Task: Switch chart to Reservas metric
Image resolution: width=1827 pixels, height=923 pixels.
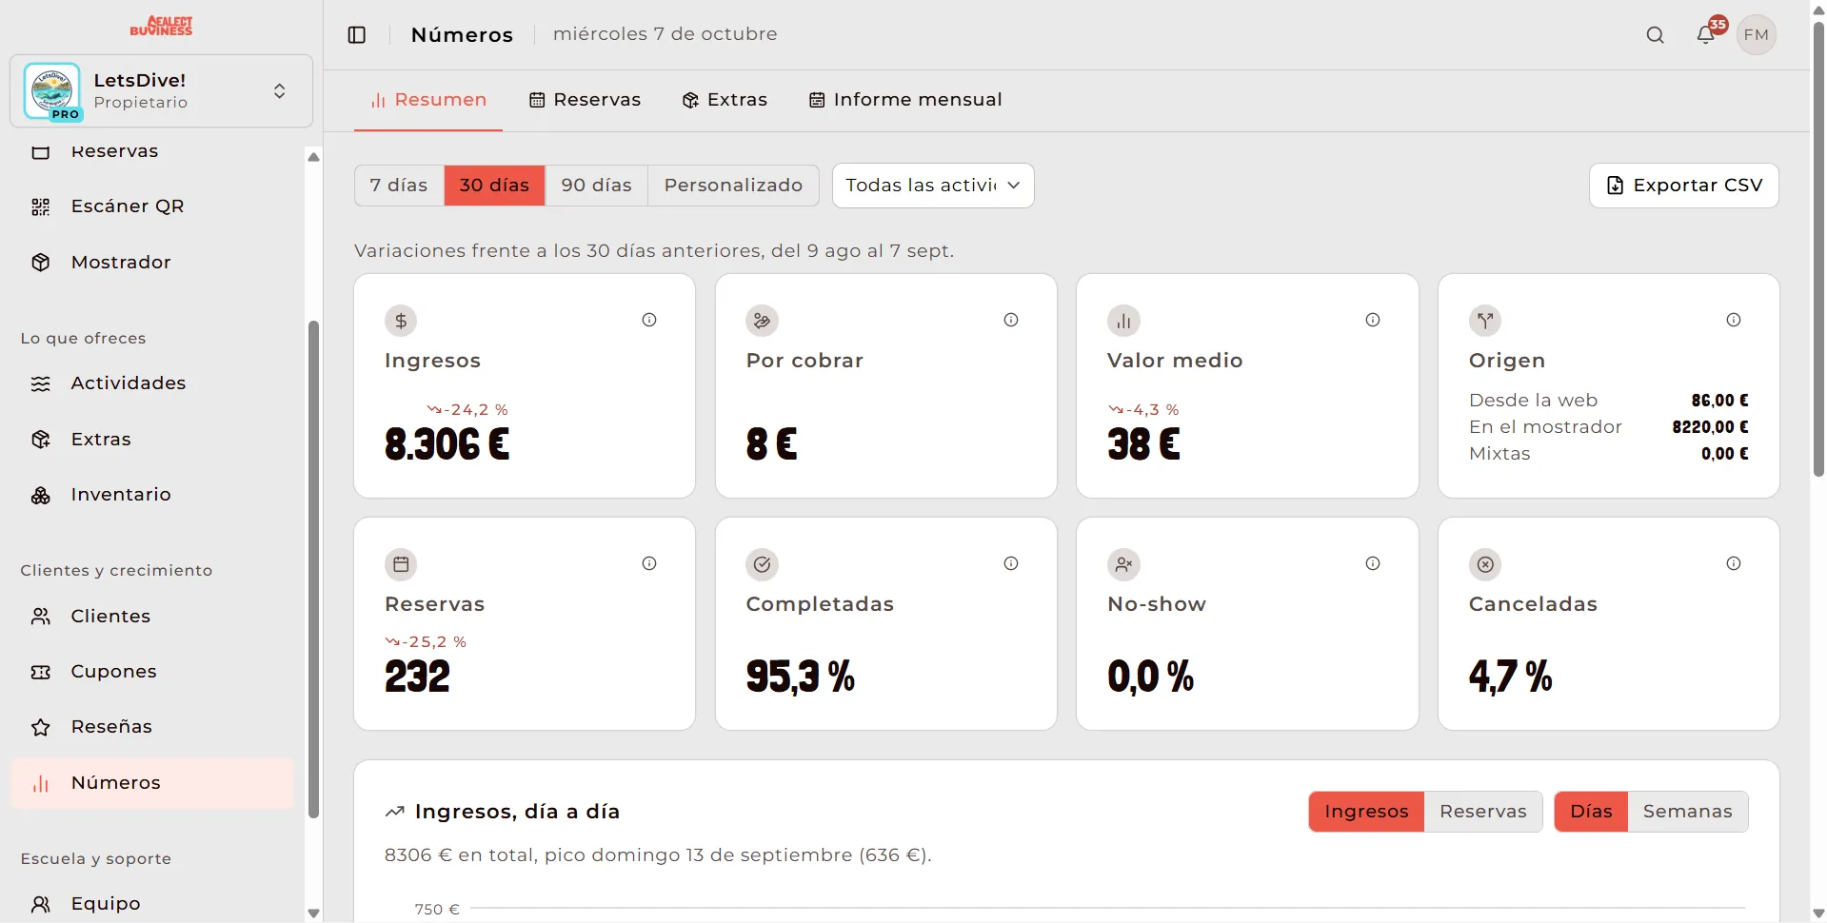Action: 1483,812
